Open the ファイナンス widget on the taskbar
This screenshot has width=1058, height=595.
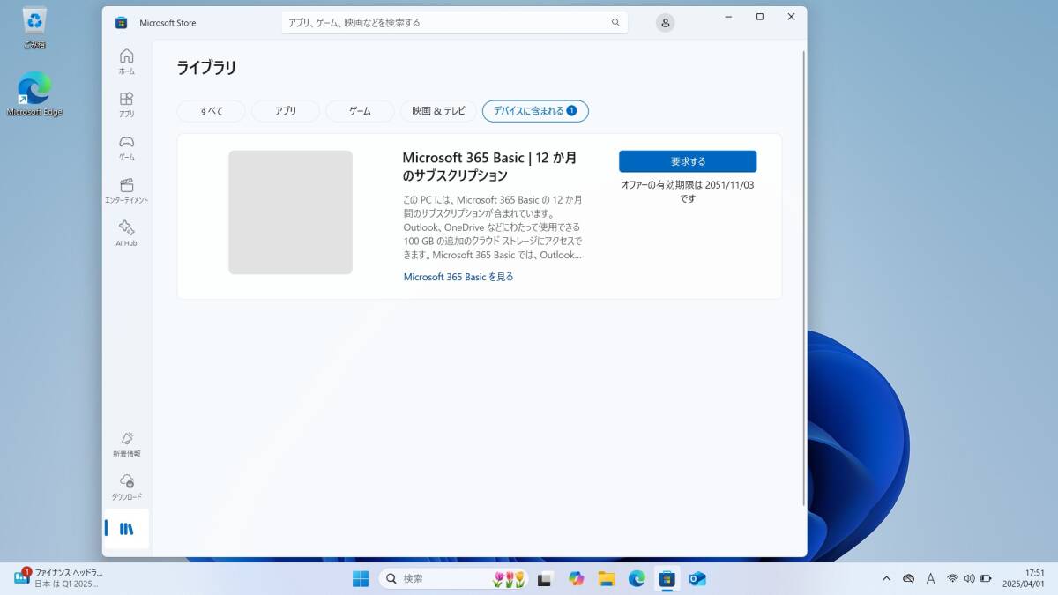[56, 578]
